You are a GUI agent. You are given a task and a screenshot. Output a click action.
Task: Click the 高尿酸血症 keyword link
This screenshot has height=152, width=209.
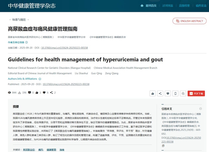click(29, 150)
